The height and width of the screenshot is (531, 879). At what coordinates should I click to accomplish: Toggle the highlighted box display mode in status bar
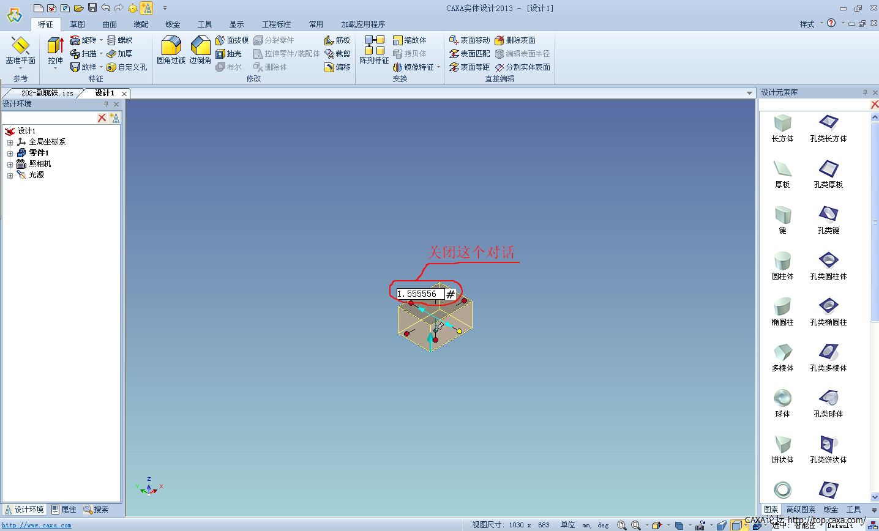(x=736, y=525)
